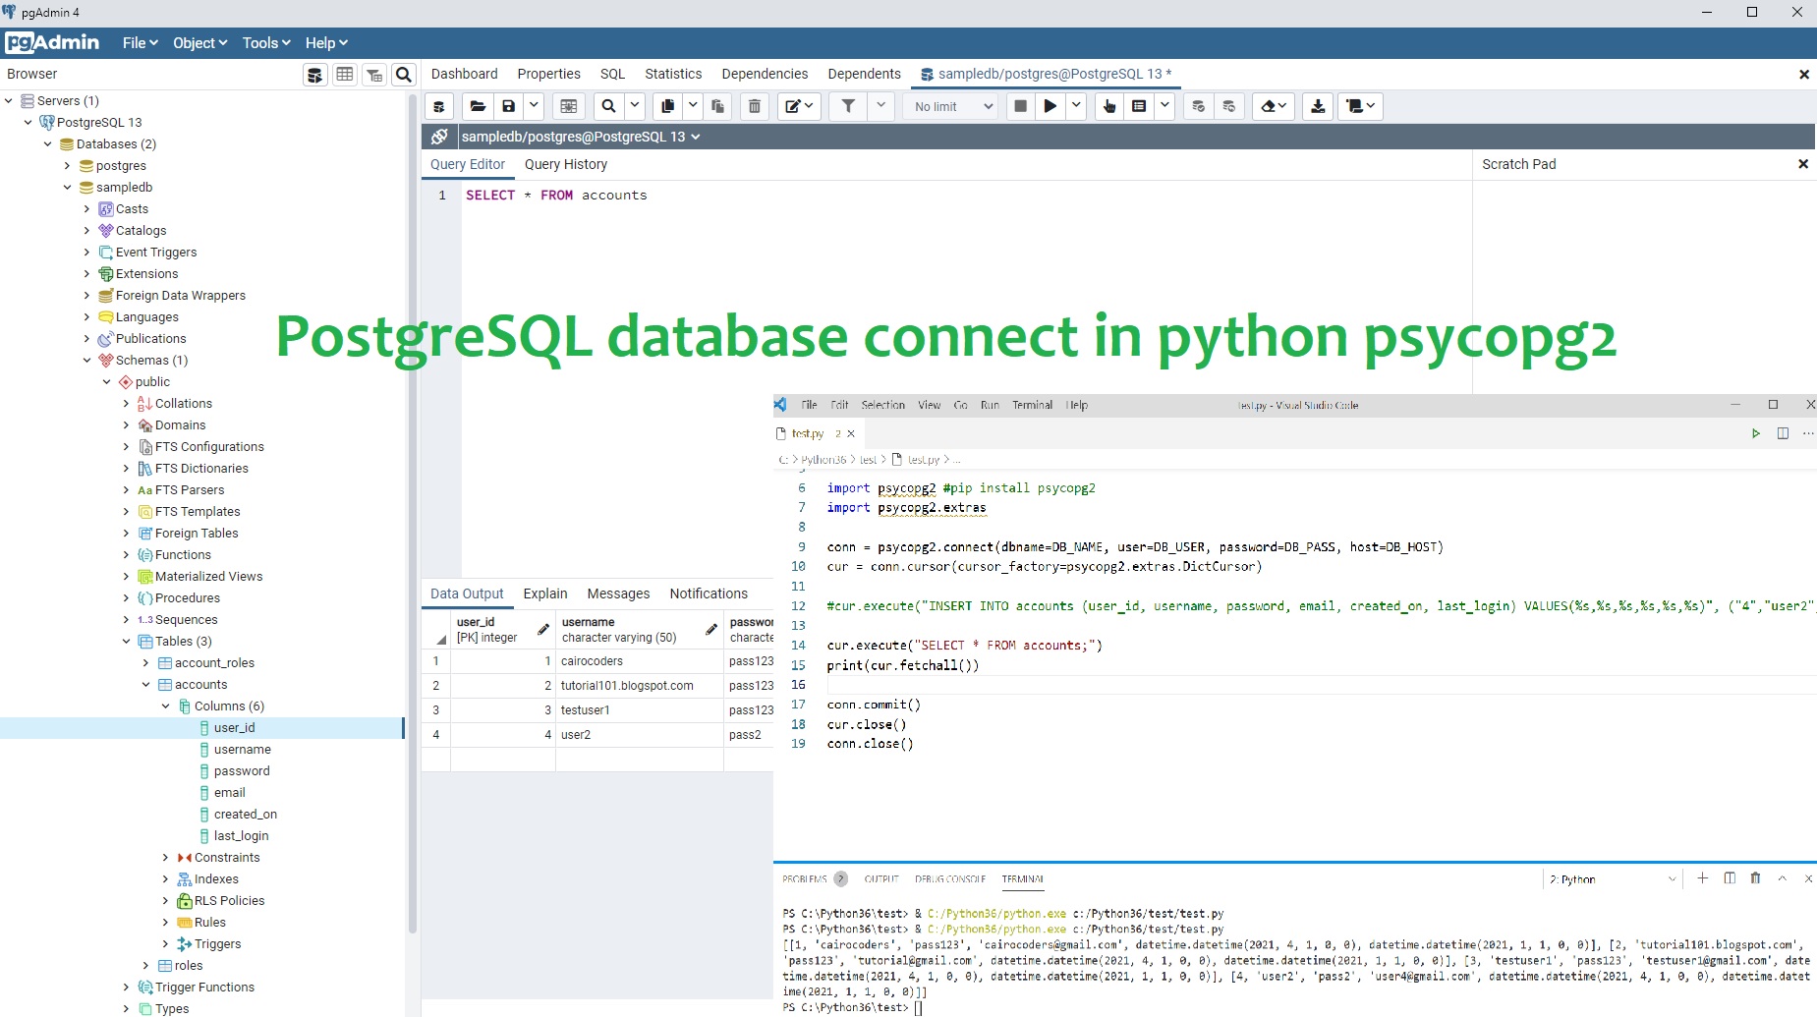
Task: Open Search Objects magnifier in Browser header
Action: [x=404, y=75]
